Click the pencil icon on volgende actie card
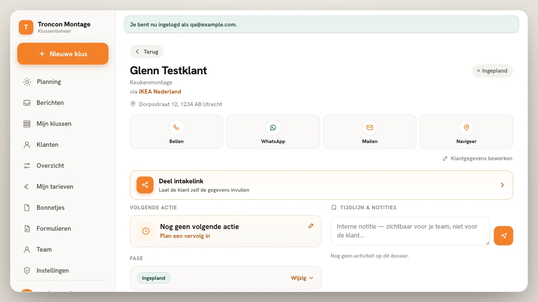538x302 pixels. pyautogui.click(x=311, y=226)
